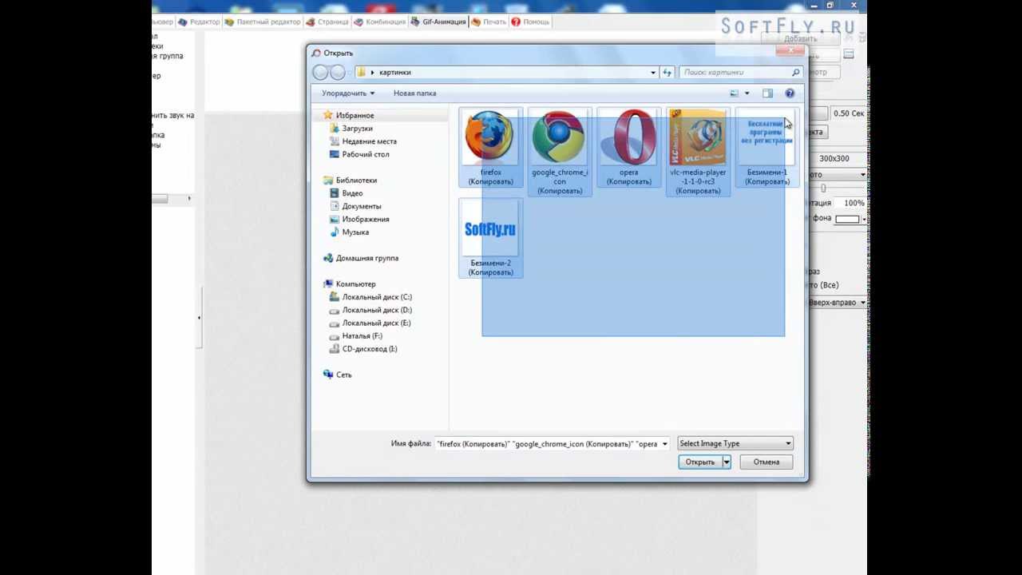Image resolution: width=1022 pixels, height=575 pixels.
Task: Toggle the preview pane icon
Action: [x=767, y=93]
